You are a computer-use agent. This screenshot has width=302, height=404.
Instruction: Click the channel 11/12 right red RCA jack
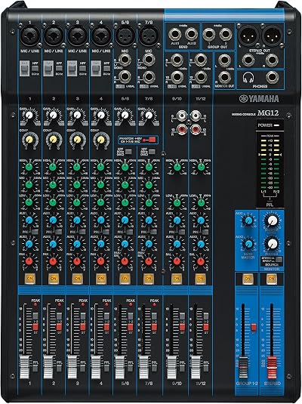196,128
